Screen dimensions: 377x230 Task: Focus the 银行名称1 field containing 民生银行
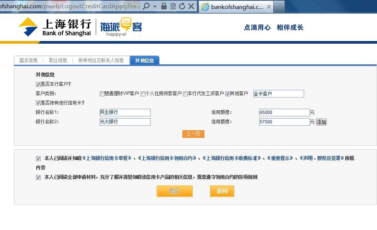[x=125, y=112]
